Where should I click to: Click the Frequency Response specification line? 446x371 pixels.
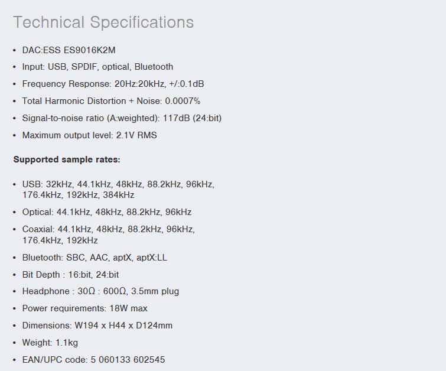pos(113,84)
